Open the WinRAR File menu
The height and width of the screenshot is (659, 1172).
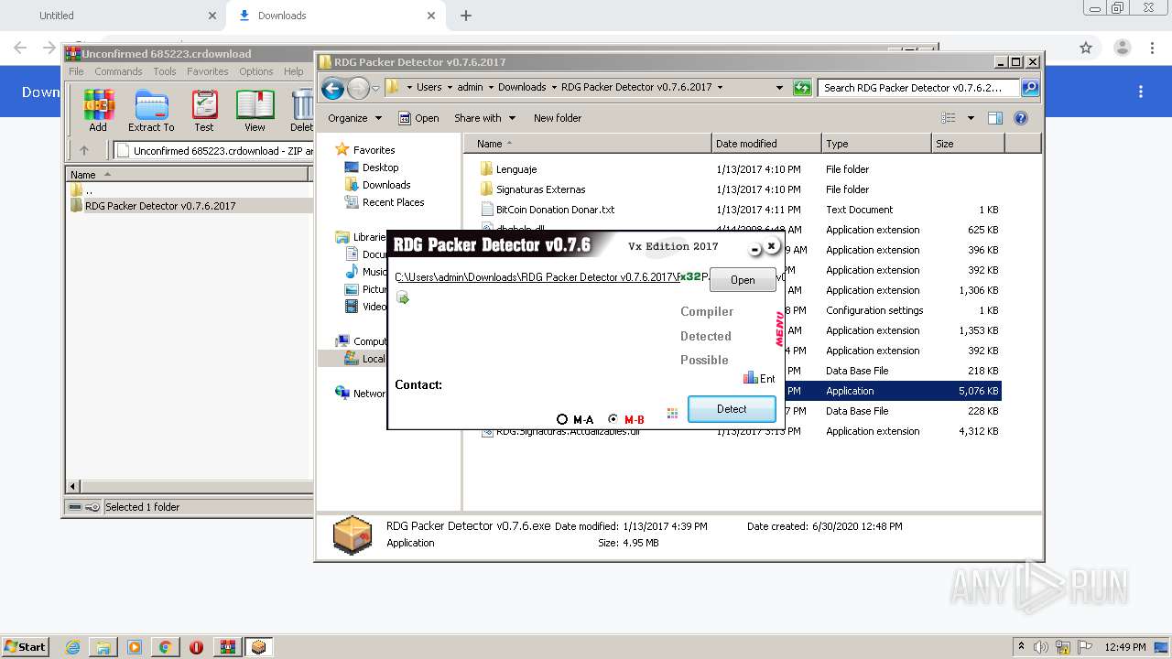[76, 71]
